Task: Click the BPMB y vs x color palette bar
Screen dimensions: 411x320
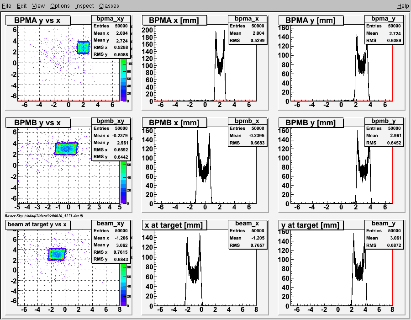Action: pyautogui.click(x=123, y=182)
